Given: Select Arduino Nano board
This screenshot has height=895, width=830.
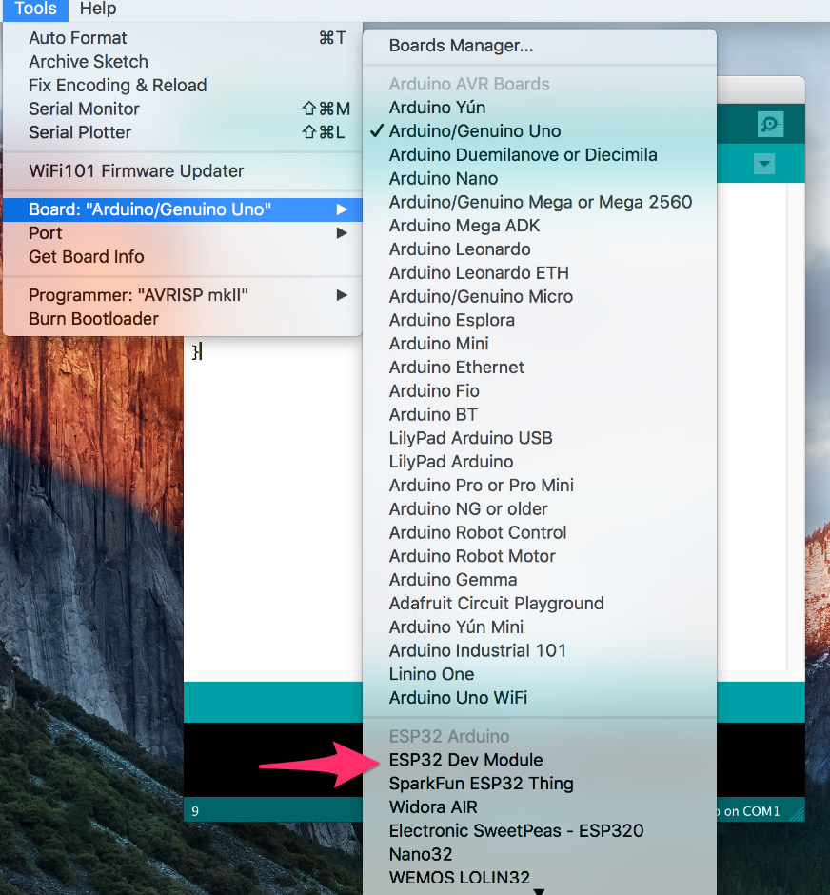Looking at the screenshot, I should click(540, 178).
